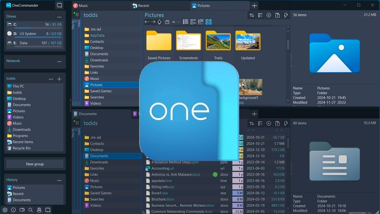Viewport: 380px width, 214px height.
Task: Click the sort arrows icon in the Pictures pane
Action: (252, 15)
